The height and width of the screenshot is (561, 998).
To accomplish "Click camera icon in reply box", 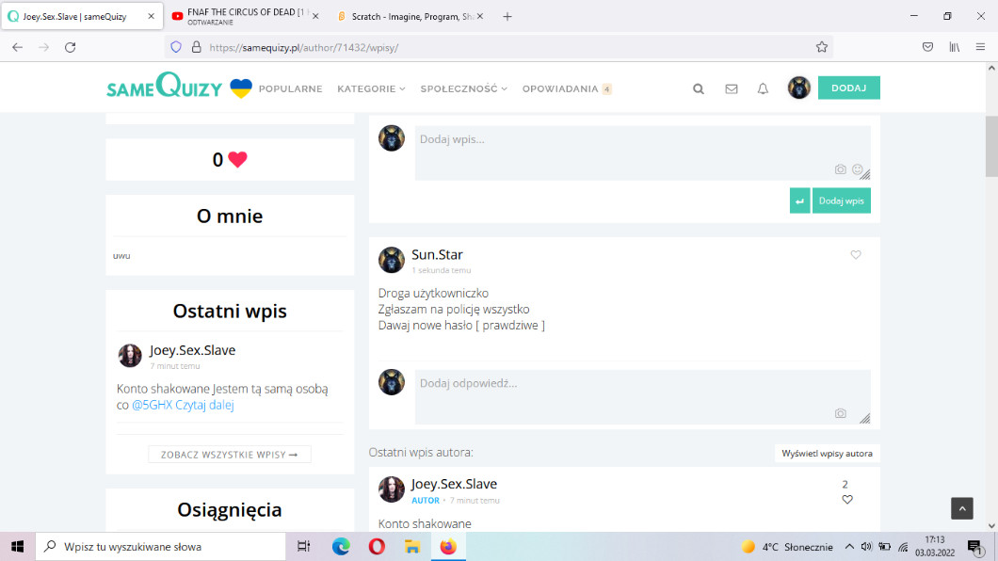I will [841, 413].
